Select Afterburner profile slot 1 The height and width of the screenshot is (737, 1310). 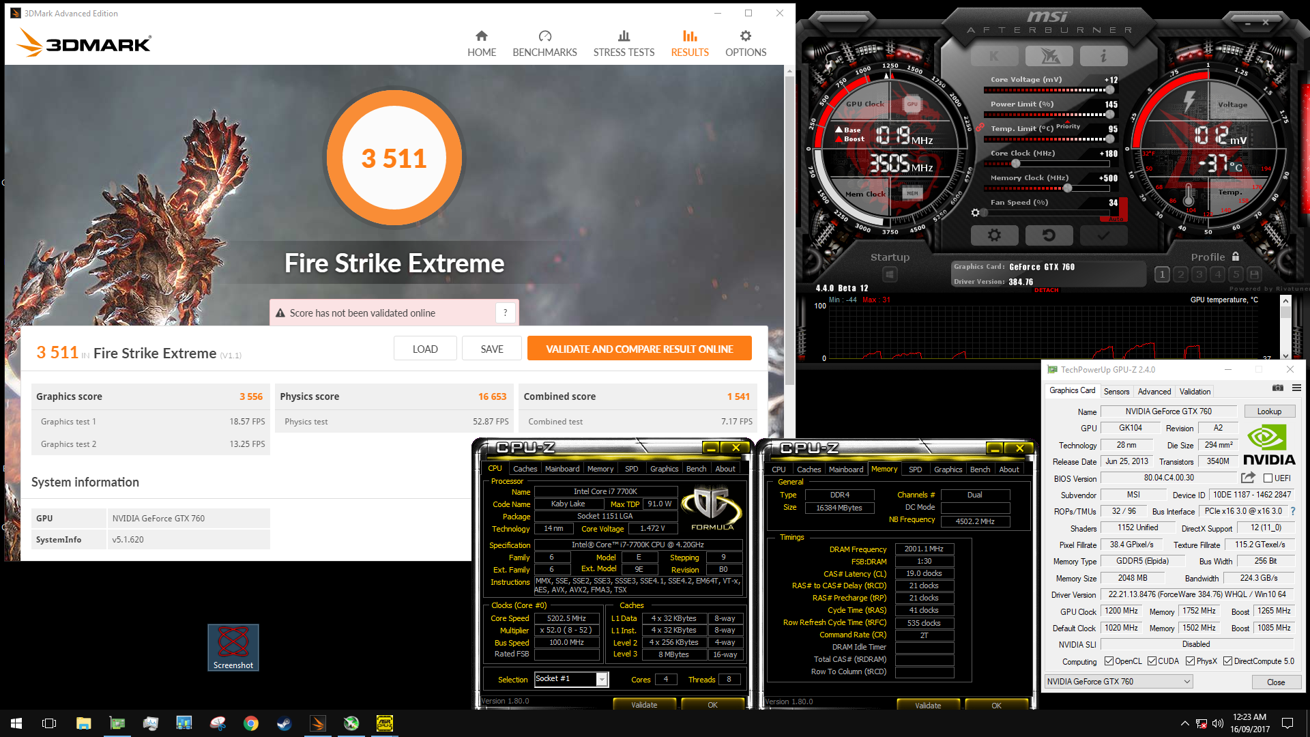tap(1162, 274)
